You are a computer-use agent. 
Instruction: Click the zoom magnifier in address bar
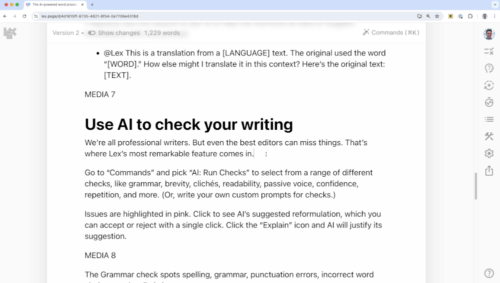point(428,16)
